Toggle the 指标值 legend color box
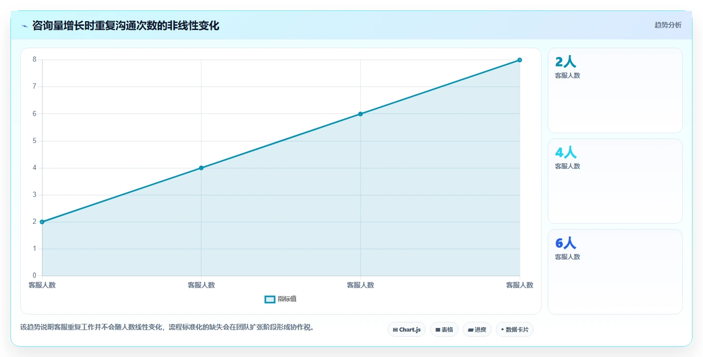This screenshot has height=357, width=703. (x=270, y=299)
